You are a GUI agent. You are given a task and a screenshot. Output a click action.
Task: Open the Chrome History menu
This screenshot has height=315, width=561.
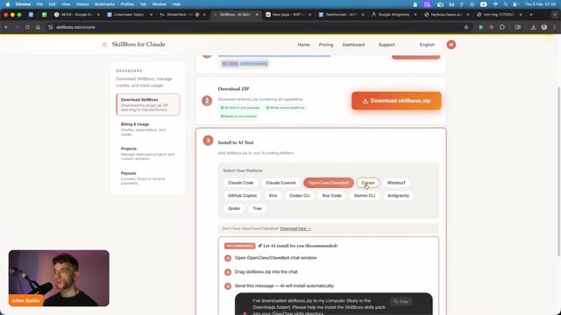tap(82, 4)
